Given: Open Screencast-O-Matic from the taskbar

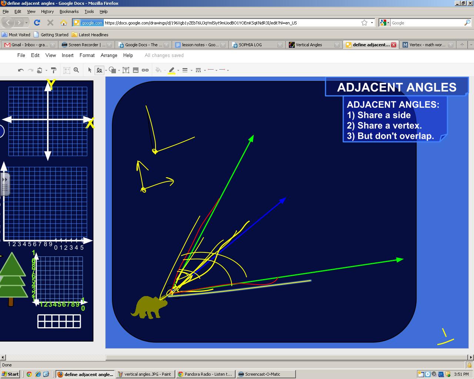Looking at the screenshot, I should point(266,374).
